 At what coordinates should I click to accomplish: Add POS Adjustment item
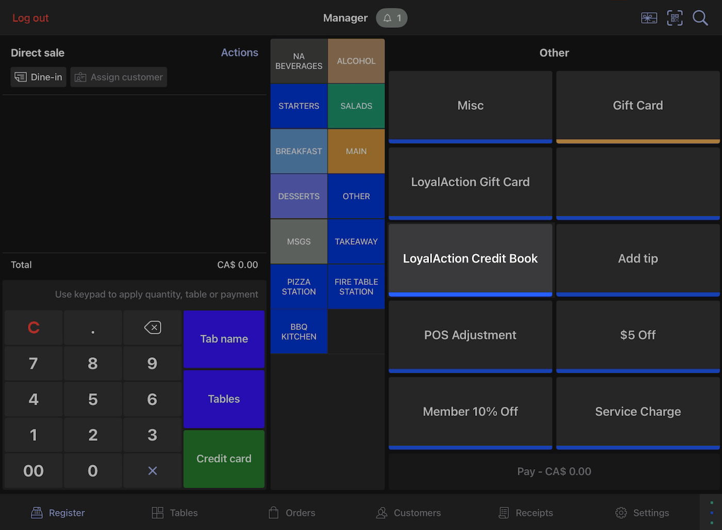pyautogui.click(x=470, y=336)
